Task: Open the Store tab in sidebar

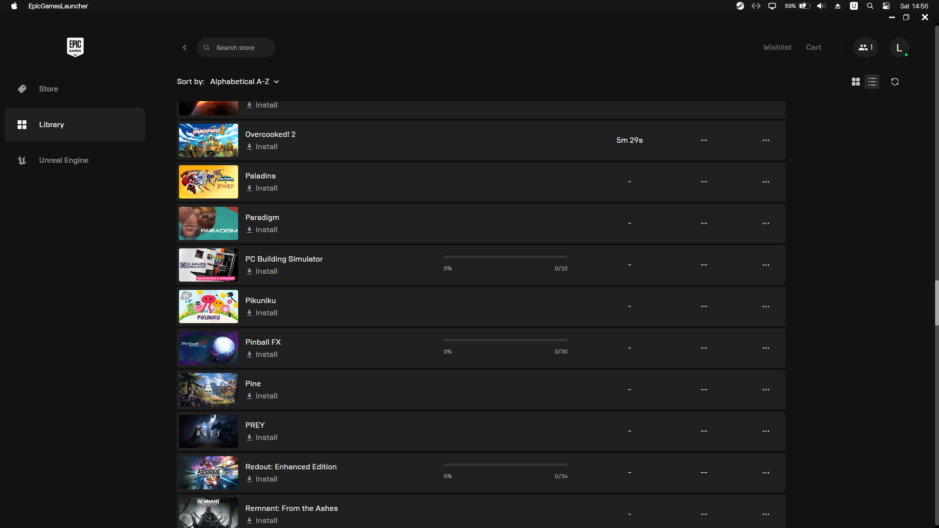Action: 48,89
